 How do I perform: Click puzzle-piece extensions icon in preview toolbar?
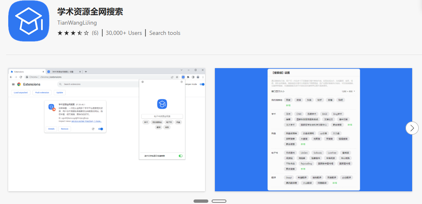(188, 77)
